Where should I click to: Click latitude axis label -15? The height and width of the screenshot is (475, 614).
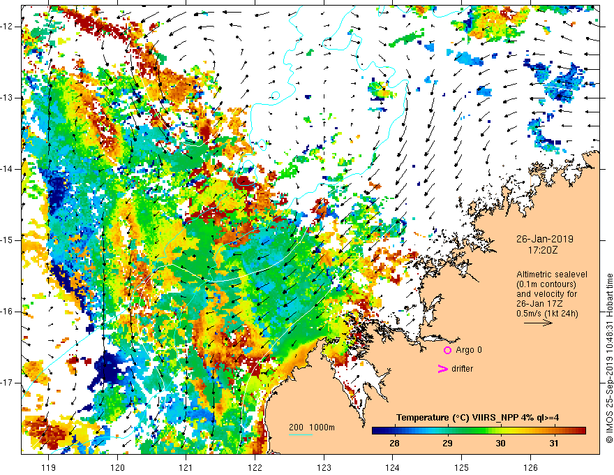click(8, 240)
